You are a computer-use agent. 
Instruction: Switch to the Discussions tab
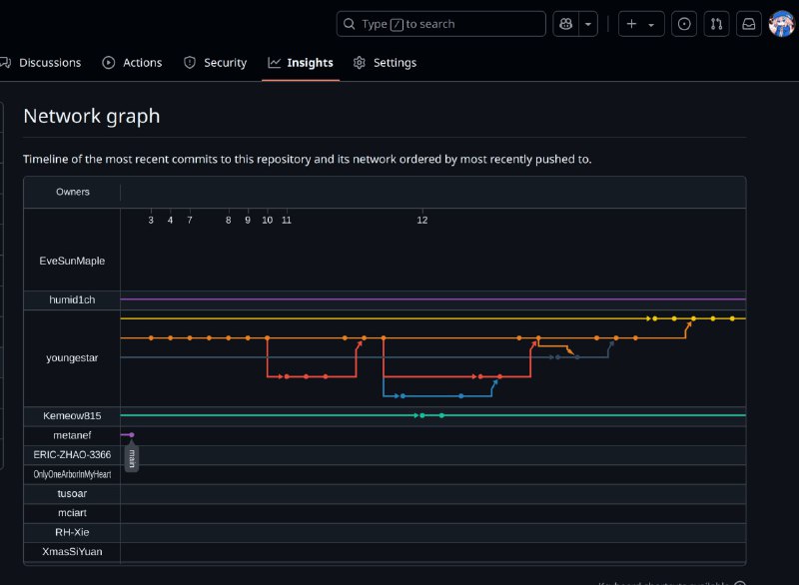click(x=49, y=63)
